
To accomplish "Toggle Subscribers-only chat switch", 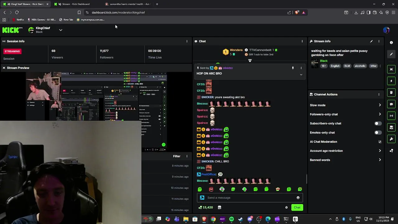I will click(x=377, y=124).
